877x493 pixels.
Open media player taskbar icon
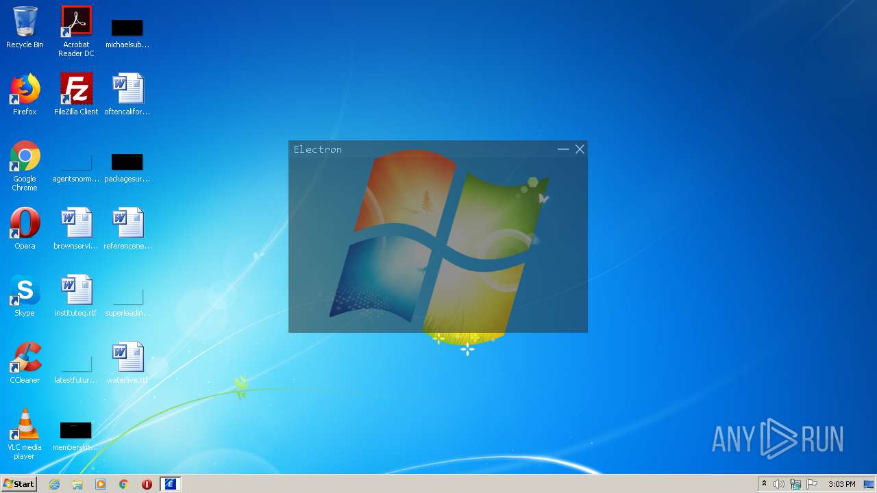tap(101, 484)
